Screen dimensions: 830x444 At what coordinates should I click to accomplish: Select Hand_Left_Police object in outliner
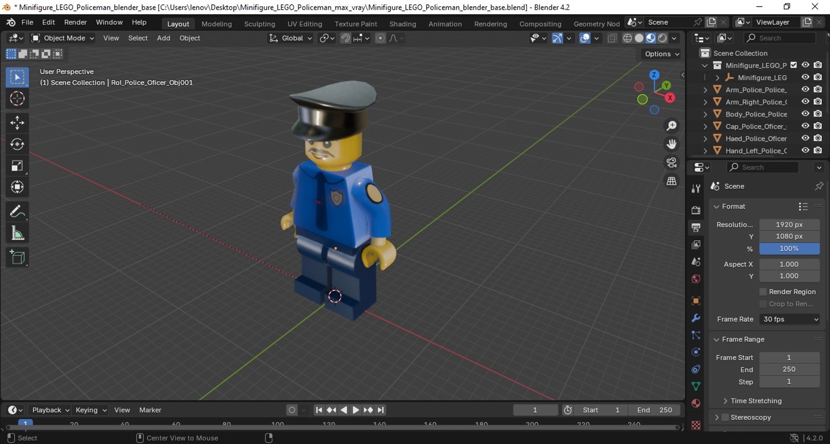coord(756,151)
